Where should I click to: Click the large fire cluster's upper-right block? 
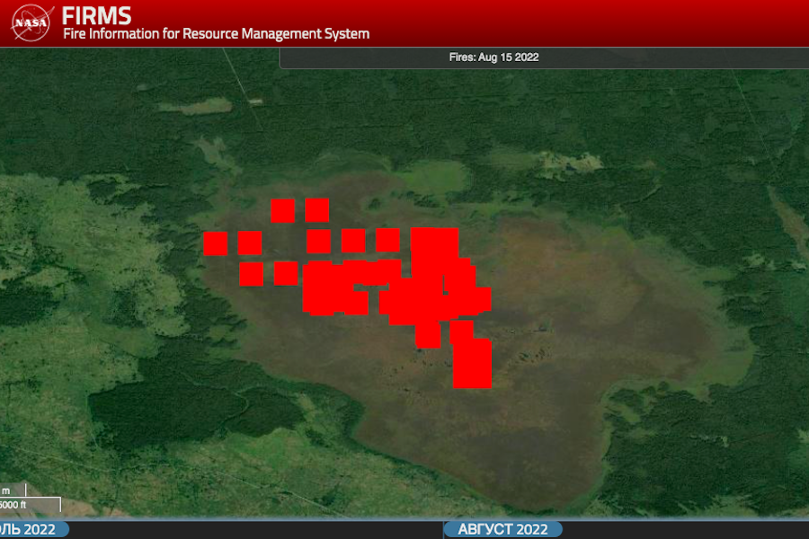click(435, 247)
